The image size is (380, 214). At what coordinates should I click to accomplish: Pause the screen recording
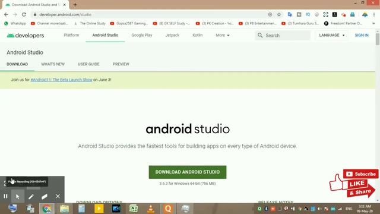click(x=5, y=196)
